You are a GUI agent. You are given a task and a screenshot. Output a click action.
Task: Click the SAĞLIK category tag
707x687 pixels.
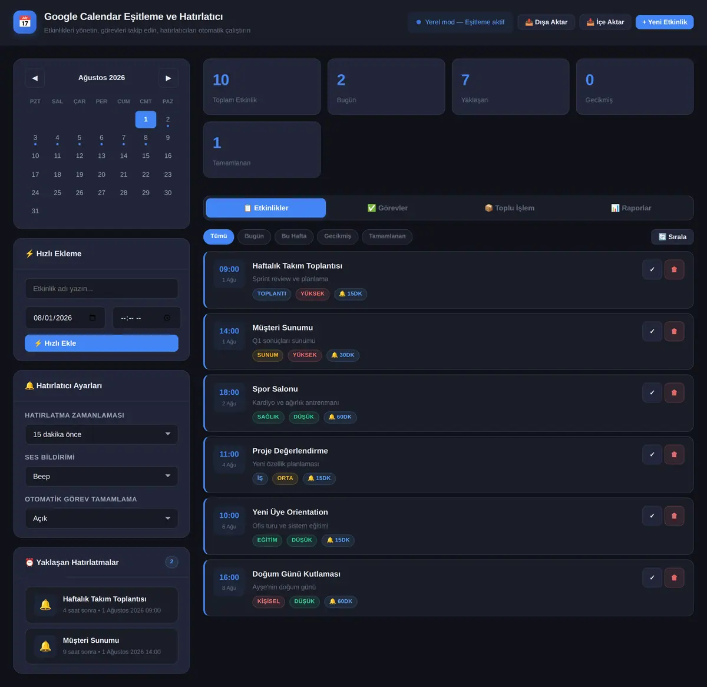point(268,417)
